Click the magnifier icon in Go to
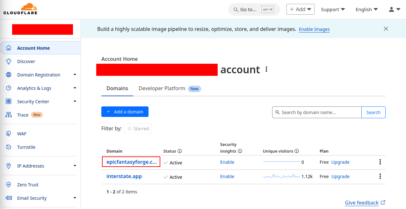The height and width of the screenshot is (209, 406). coord(236,10)
